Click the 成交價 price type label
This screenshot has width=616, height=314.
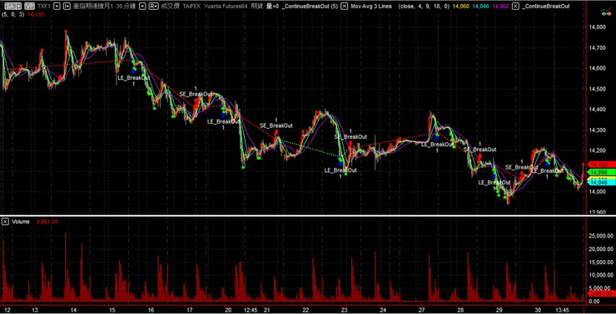click(171, 7)
